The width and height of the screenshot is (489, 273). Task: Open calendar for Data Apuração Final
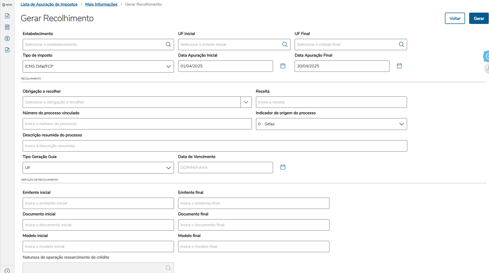(x=399, y=66)
